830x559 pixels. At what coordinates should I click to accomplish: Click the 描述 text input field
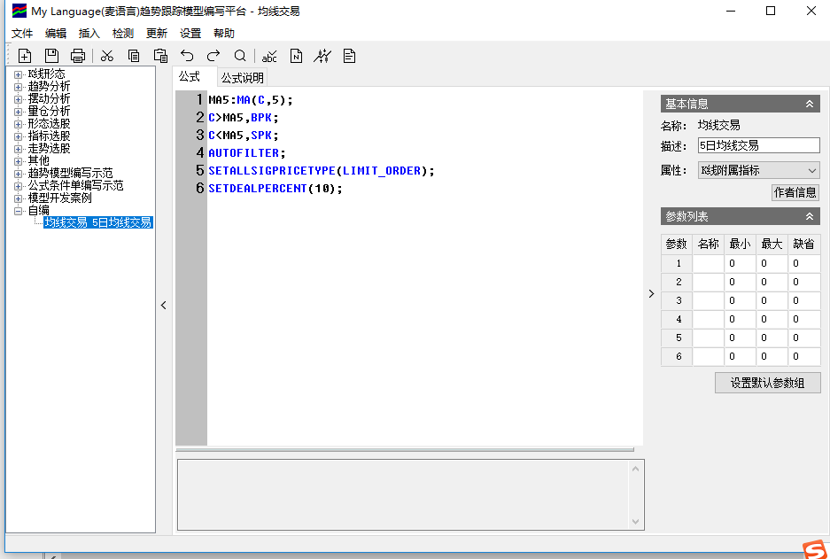point(757,146)
